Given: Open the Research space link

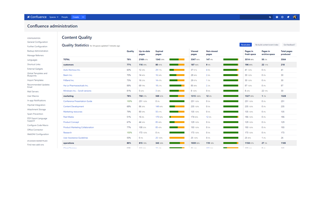Looking at the screenshot, I should pos(67,133).
